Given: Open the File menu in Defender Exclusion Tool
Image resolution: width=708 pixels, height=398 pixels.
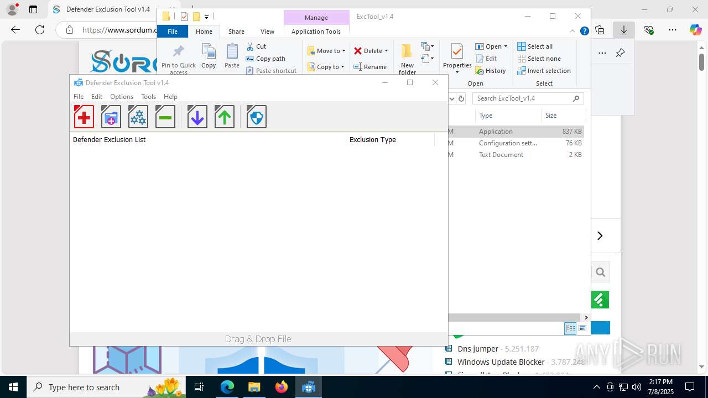Looking at the screenshot, I should 79,96.
